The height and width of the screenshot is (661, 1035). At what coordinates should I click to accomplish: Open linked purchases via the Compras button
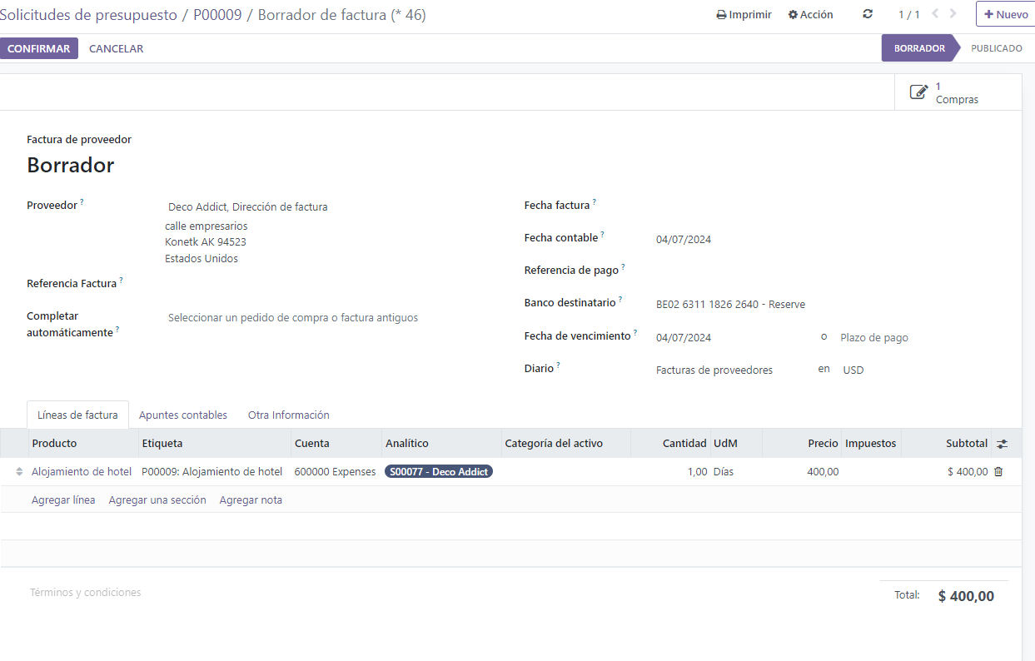point(957,92)
